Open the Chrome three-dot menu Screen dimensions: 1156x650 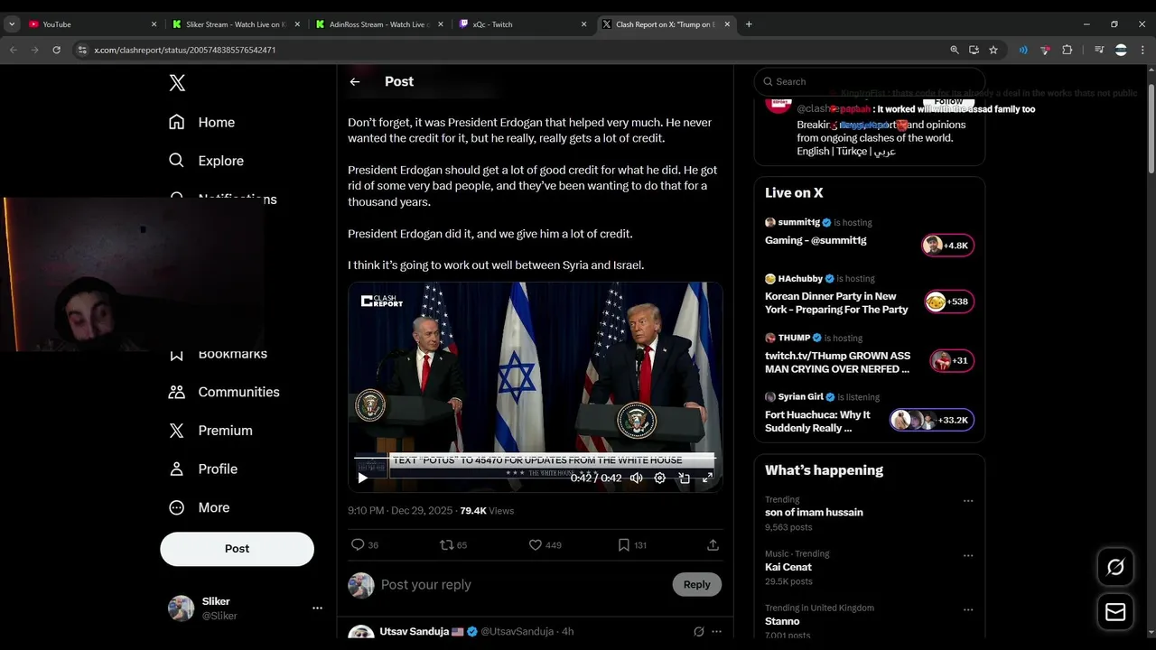[x=1142, y=50]
